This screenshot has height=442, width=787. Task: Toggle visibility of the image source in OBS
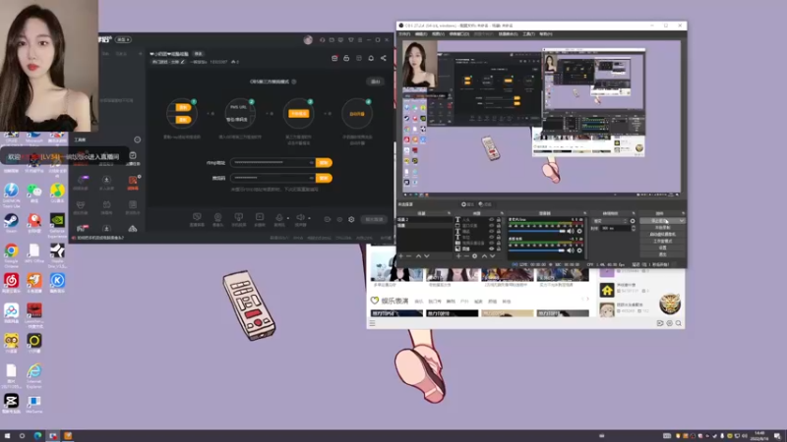coord(491,249)
